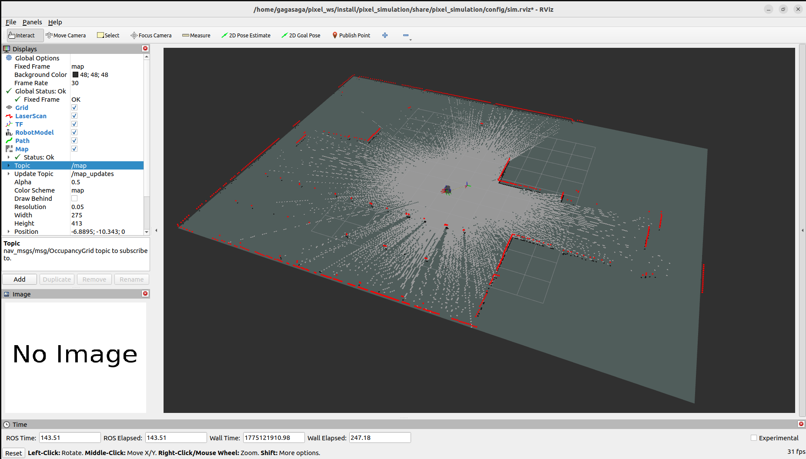Viewport: 806px width, 459px height.
Task: Click the right side panel arrow
Action: (x=803, y=230)
